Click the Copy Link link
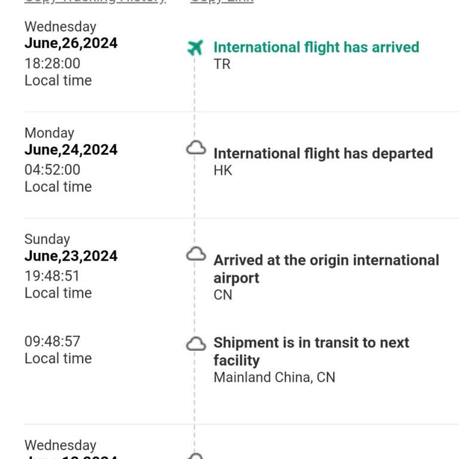The height and width of the screenshot is (459, 459). [222, 2]
